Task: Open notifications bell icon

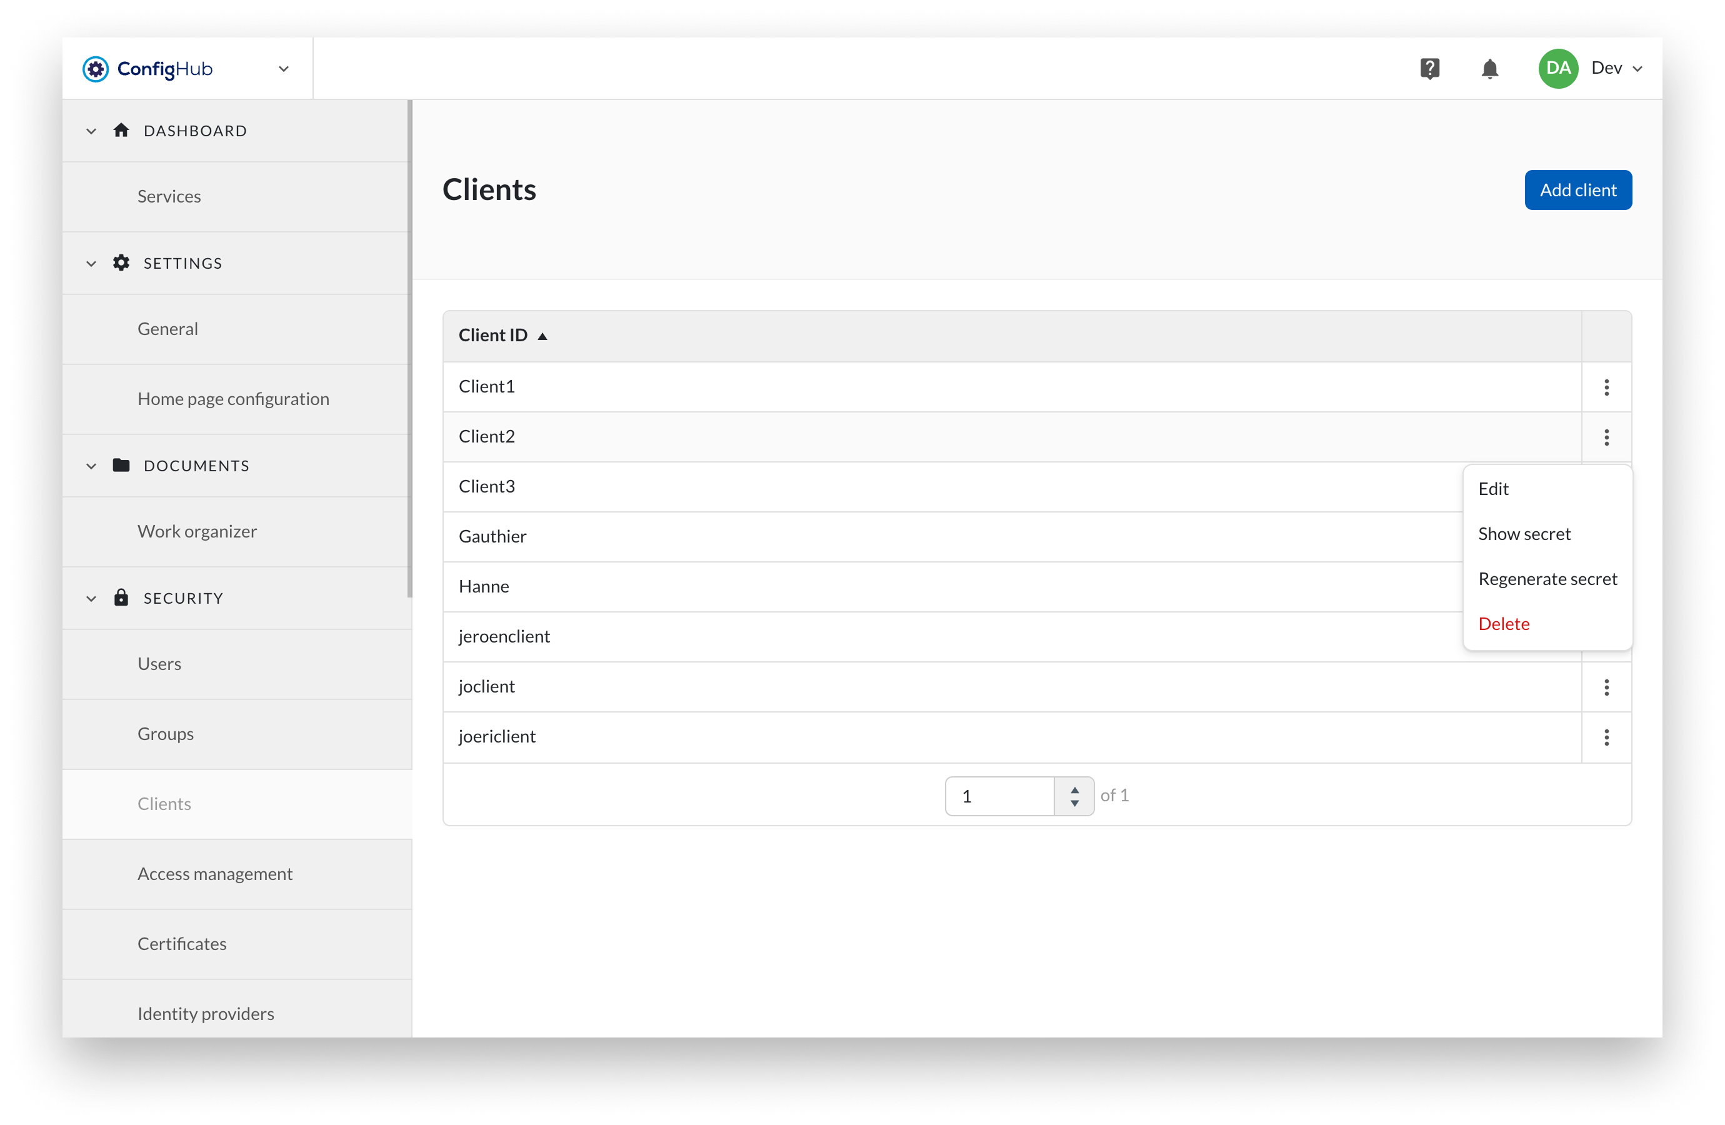Action: (x=1489, y=69)
